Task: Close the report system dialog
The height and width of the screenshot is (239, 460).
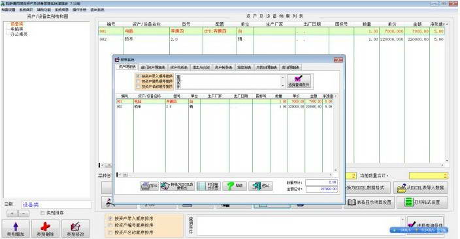Action: pos(338,60)
